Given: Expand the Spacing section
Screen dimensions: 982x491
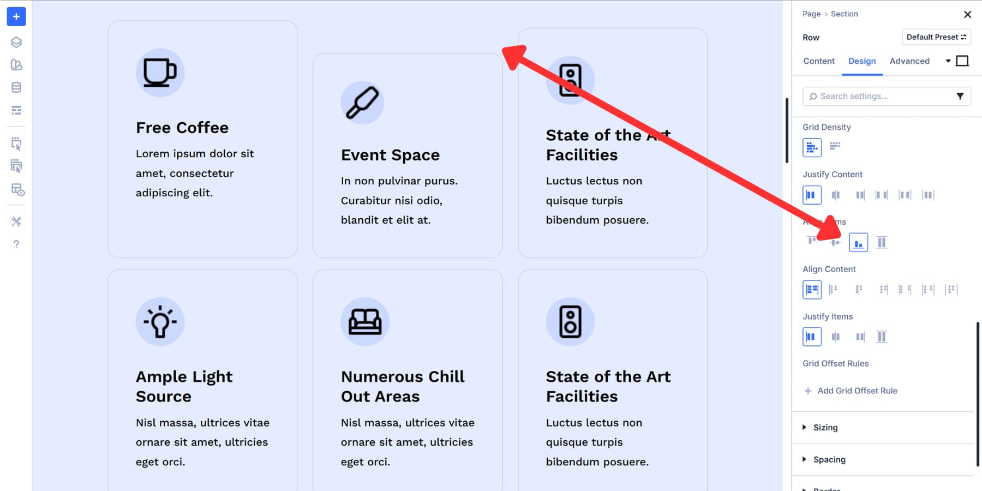Looking at the screenshot, I should point(830,459).
